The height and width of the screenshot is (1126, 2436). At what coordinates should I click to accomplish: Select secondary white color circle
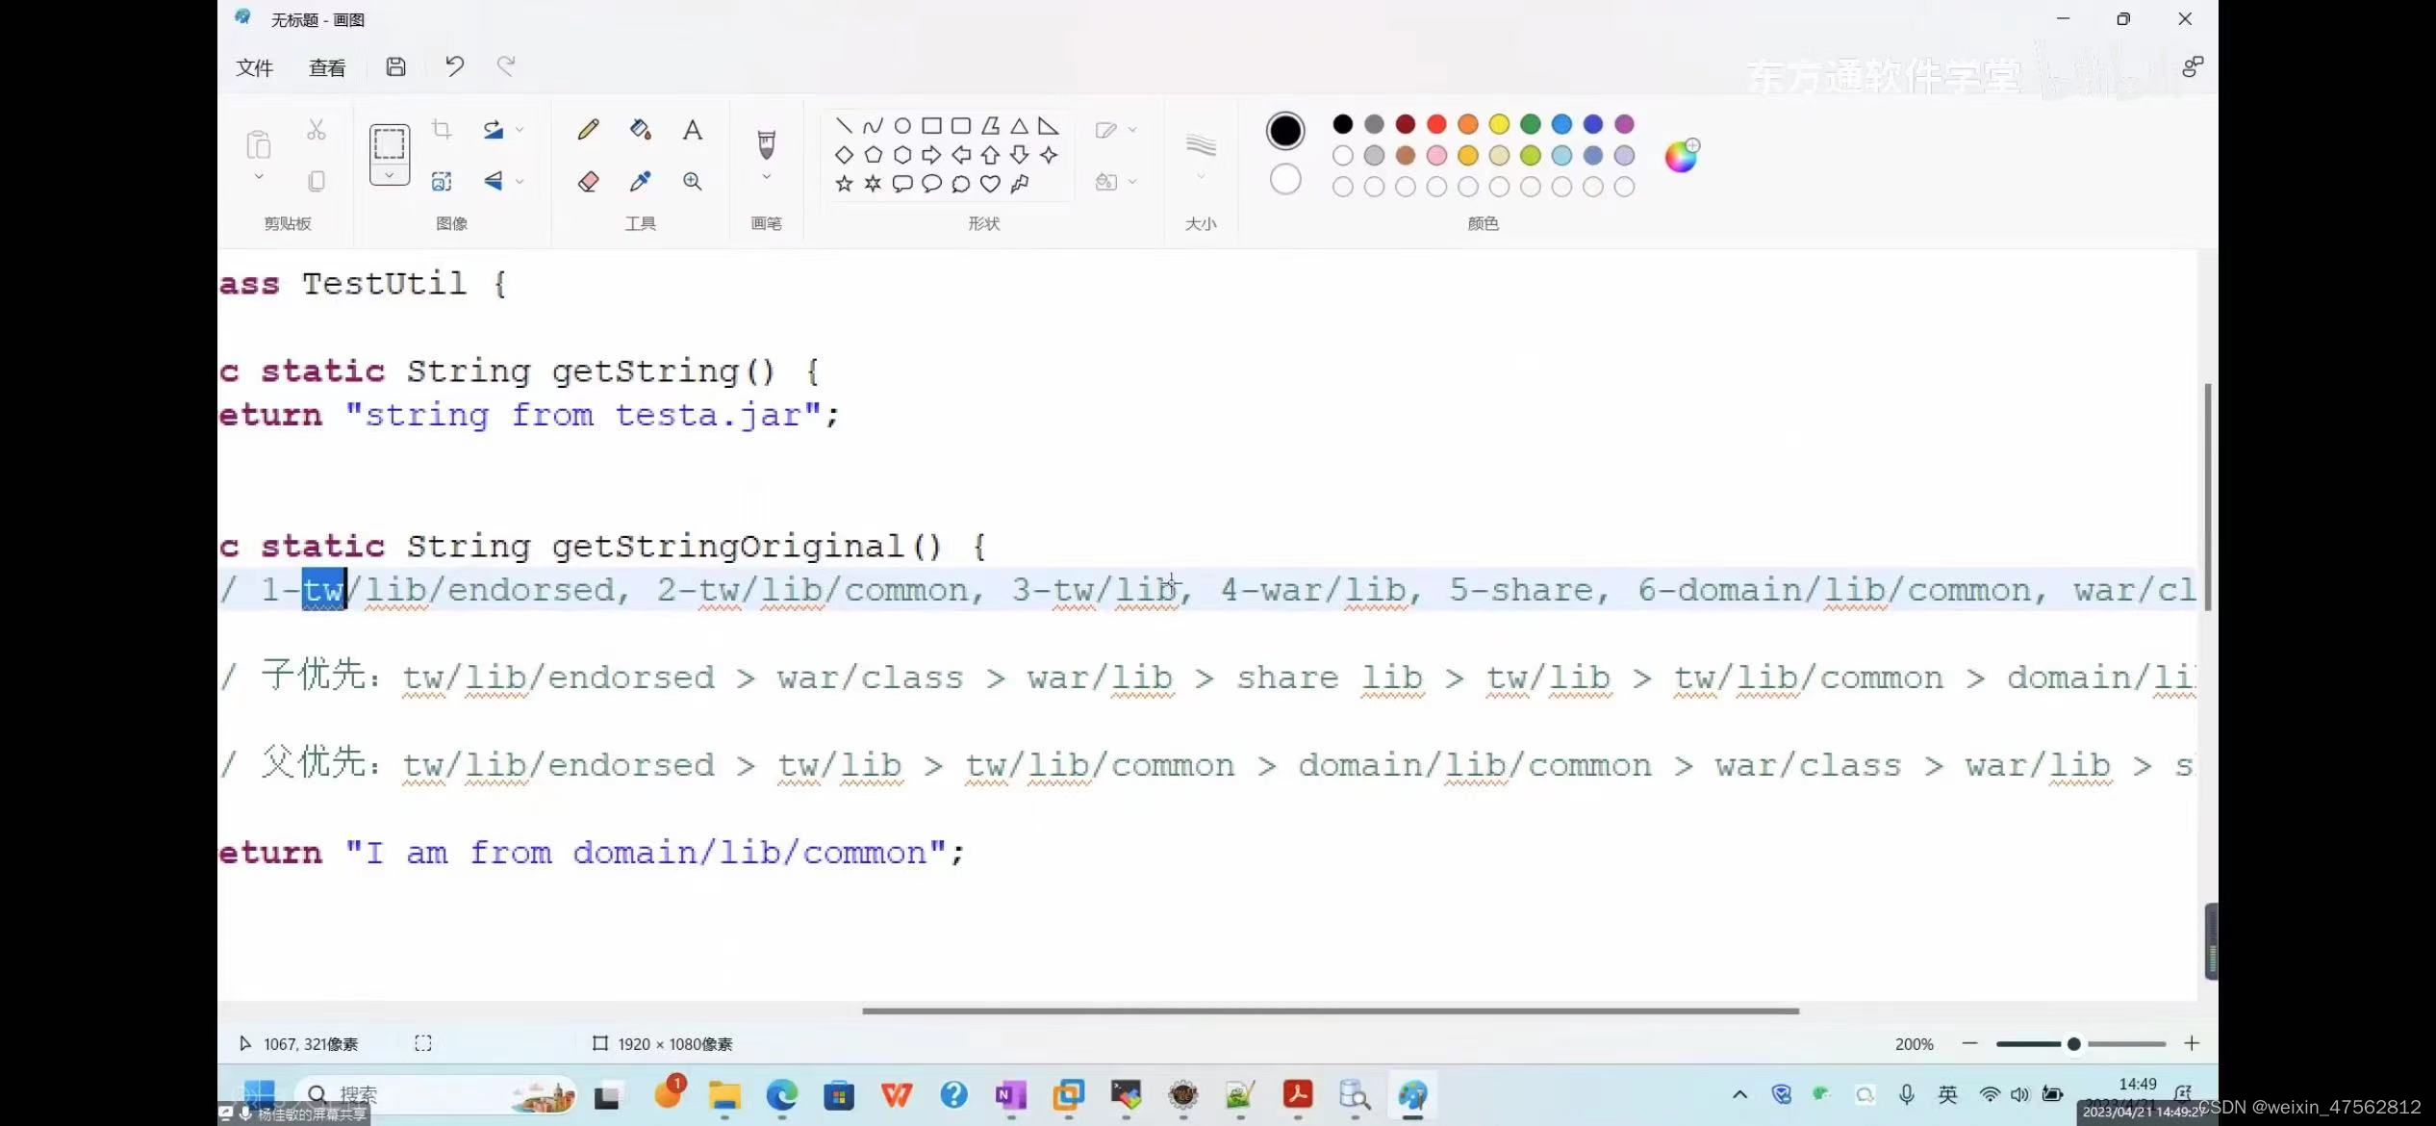[1284, 179]
